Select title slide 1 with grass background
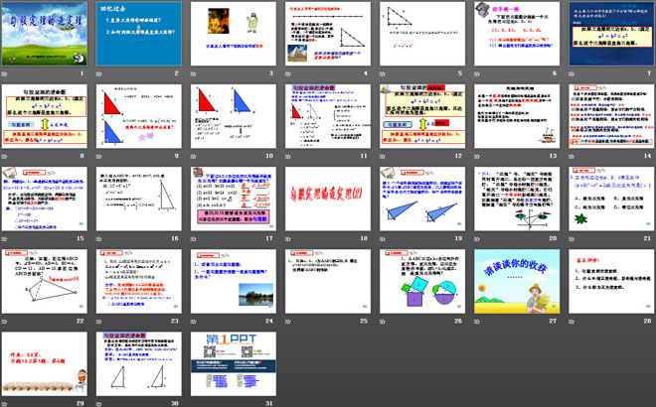Screen dimensions: 656x407 click(48, 35)
